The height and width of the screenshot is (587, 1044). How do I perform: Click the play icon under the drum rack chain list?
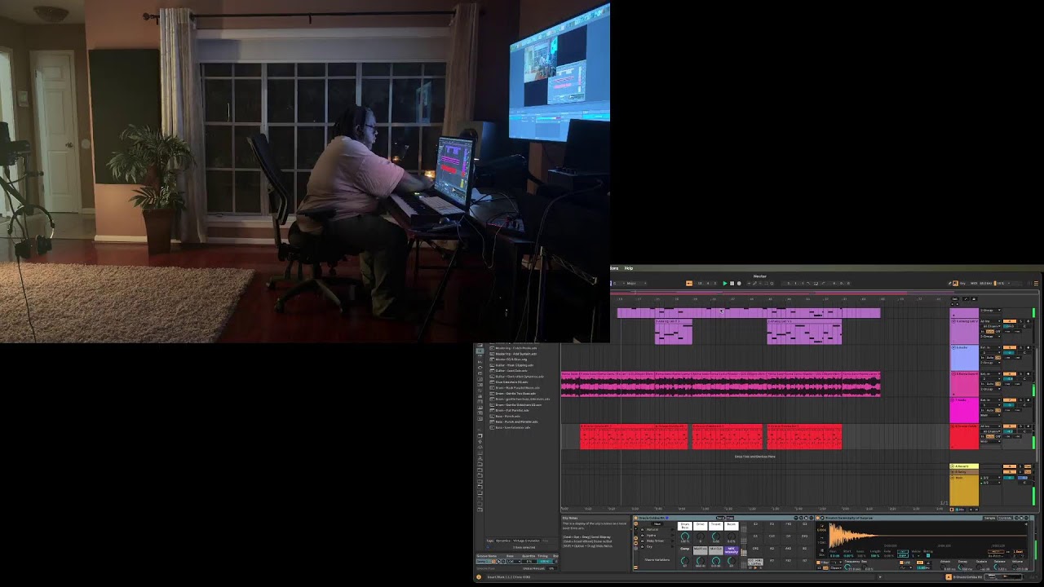755,567
